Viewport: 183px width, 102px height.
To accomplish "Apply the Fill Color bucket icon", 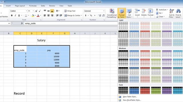I will click(x=33, y=15).
